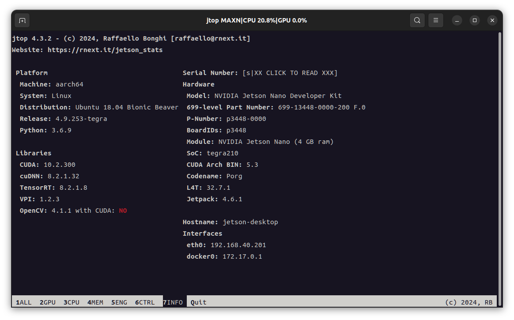Click the Module NVIDIA Jetson Nano value
The width and height of the screenshot is (514, 320).
(x=276, y=142)
